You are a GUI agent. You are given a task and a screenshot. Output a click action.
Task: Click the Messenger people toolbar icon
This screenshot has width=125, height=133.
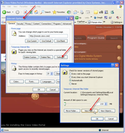click(112, 12)
